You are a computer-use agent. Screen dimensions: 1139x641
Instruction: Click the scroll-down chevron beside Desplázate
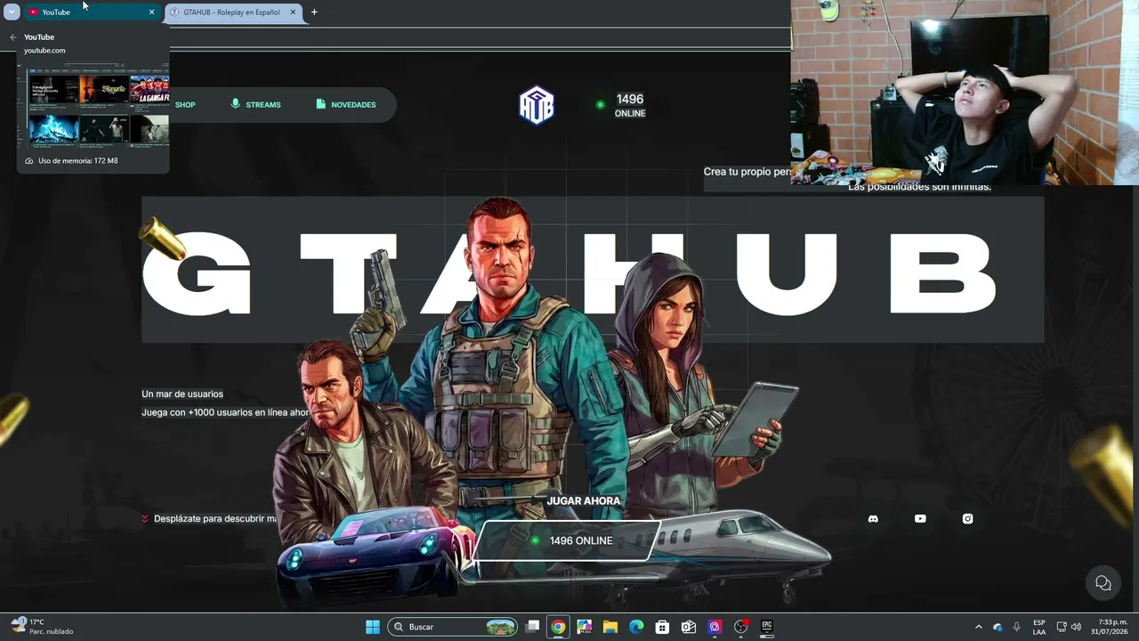[145, 519]
